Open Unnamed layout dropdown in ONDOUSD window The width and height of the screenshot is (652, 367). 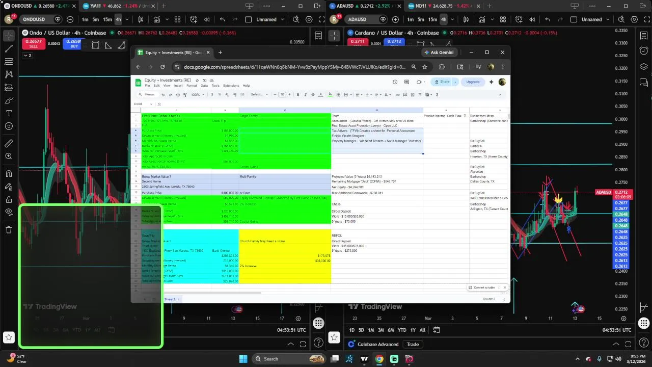pos(282,19)
